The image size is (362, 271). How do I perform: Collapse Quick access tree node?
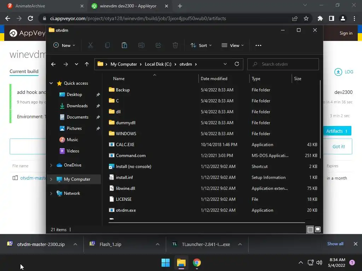(x=51, y=83)
